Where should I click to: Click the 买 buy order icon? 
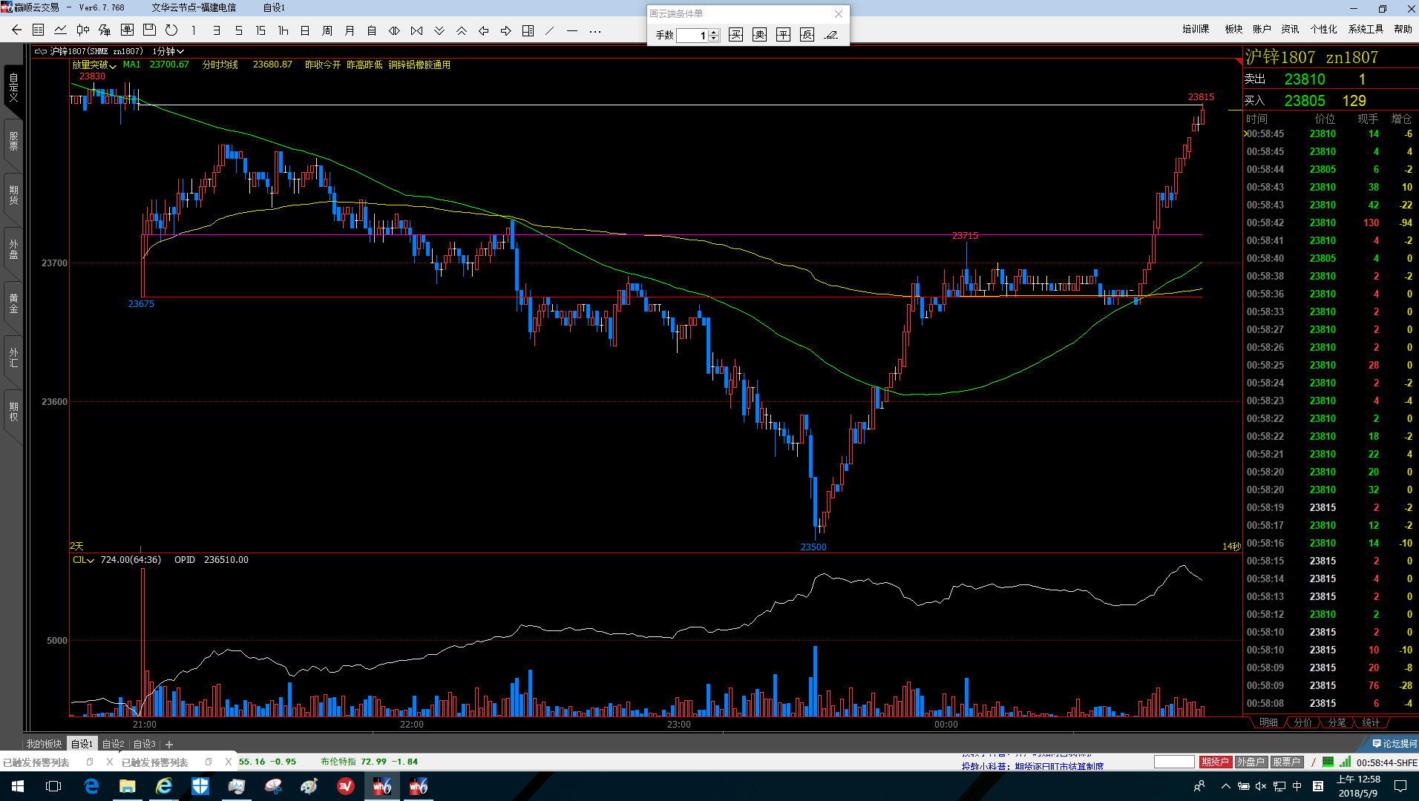(735, 35)
